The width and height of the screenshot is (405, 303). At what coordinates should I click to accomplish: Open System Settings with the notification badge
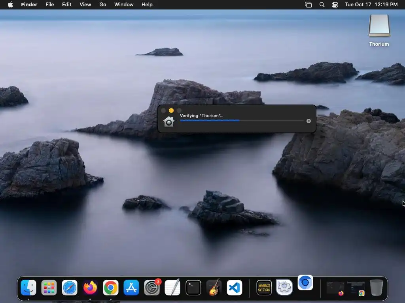coord(152,288)
